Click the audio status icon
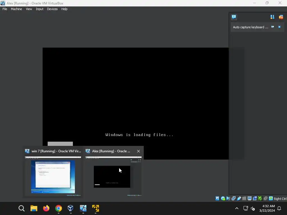287x215 pixels. click(x=228, y=198)
